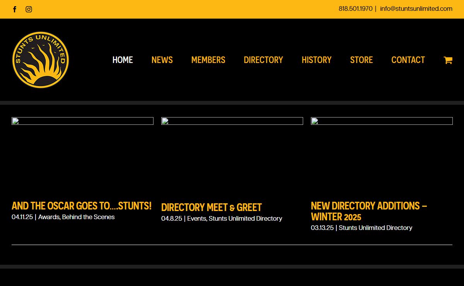Click the Stunts Unlimited sun logo
464x286 pixels.
pos(41,60)
